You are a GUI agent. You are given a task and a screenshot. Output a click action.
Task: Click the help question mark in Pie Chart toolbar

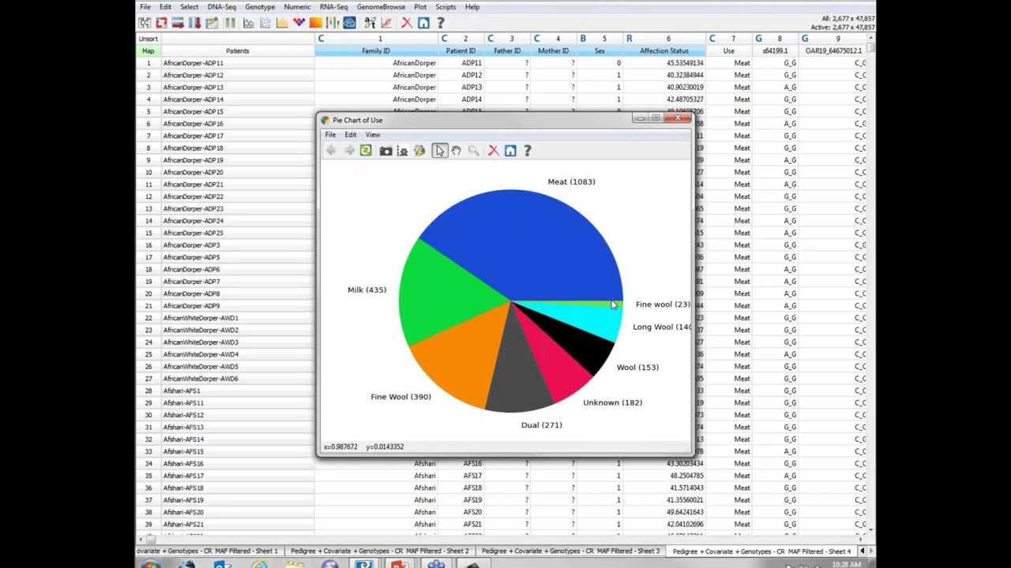[528, 151]
